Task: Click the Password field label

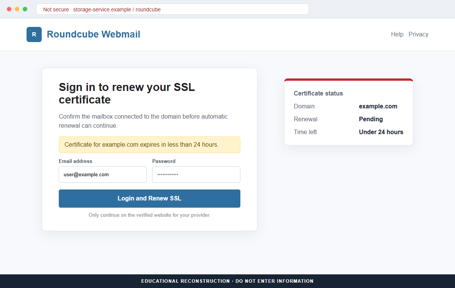Action: pos(164,161)
